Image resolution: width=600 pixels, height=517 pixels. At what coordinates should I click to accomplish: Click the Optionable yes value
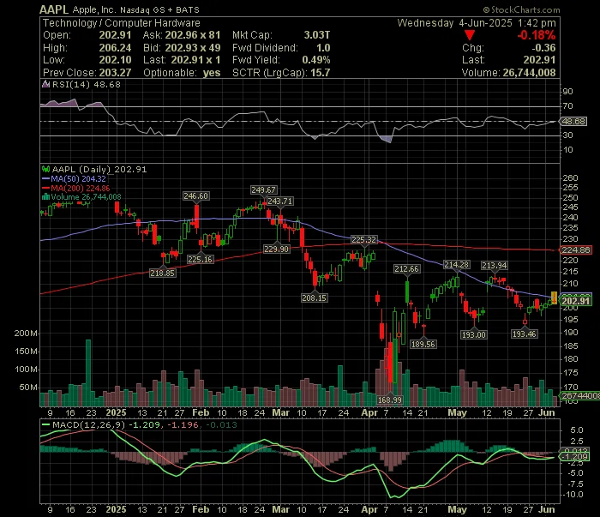[212, 72]
